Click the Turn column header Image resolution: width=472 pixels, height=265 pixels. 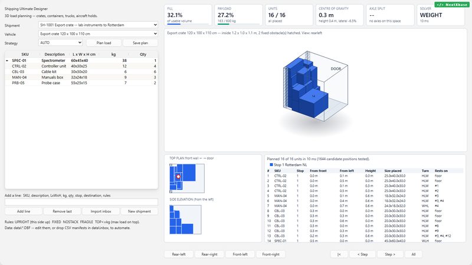click(425, 171)
